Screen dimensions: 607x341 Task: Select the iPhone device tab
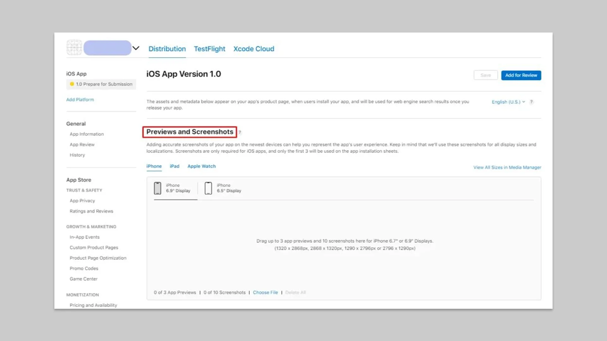pyautogui.click(x=154, y=166)
